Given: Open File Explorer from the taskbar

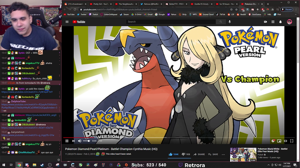Looking at the screenshot, I should 34,165.
